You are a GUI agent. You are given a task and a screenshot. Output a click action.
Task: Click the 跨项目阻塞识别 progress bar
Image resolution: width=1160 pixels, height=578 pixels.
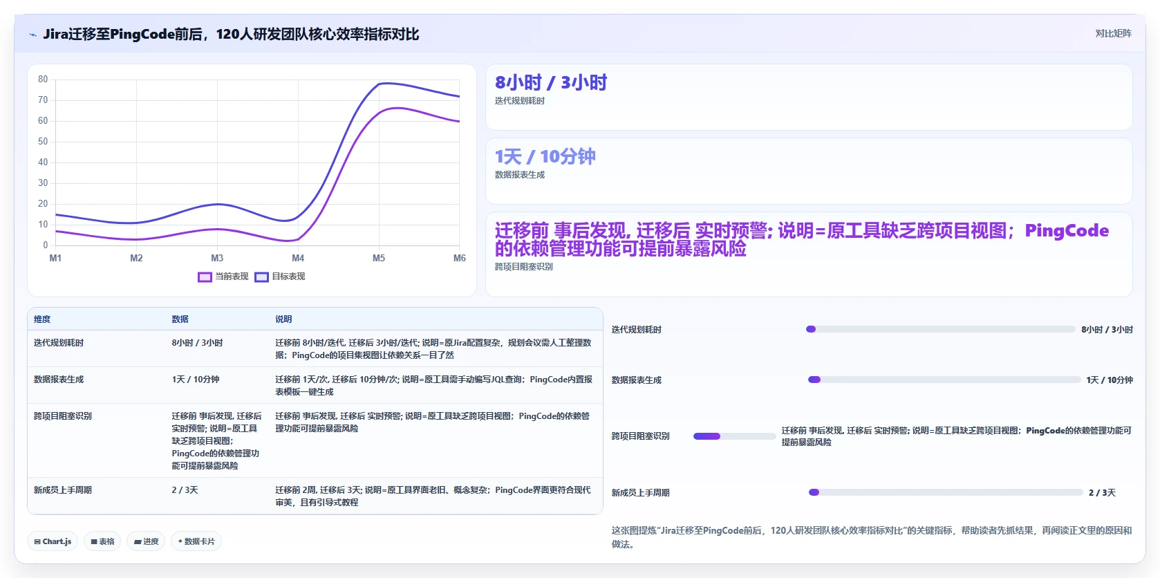(734, 436)
